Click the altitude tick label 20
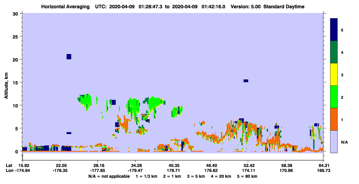This screenshot has width=359, height=184. [16, 59]
